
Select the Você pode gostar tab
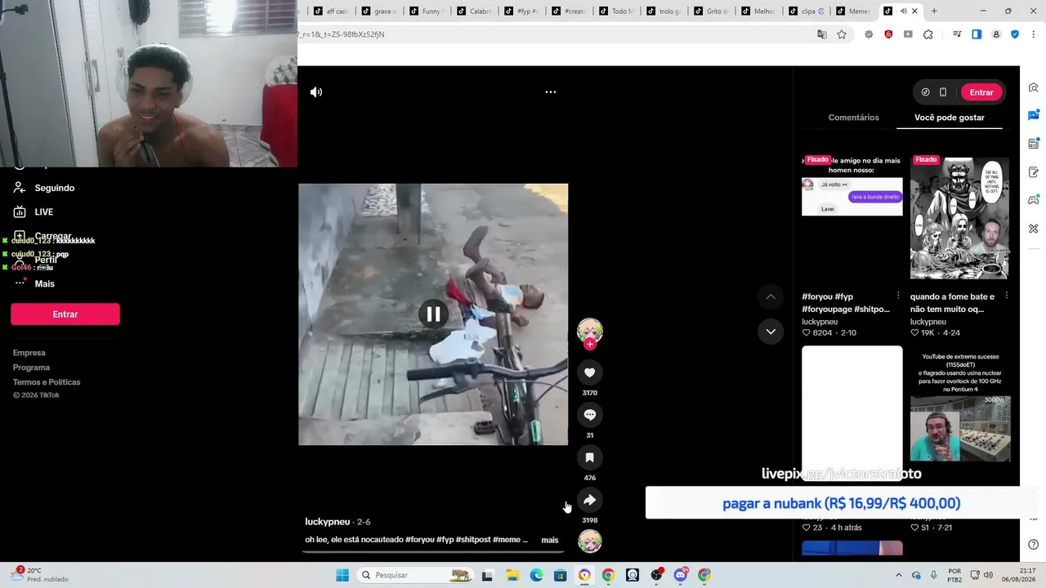[x=949, y=118]
